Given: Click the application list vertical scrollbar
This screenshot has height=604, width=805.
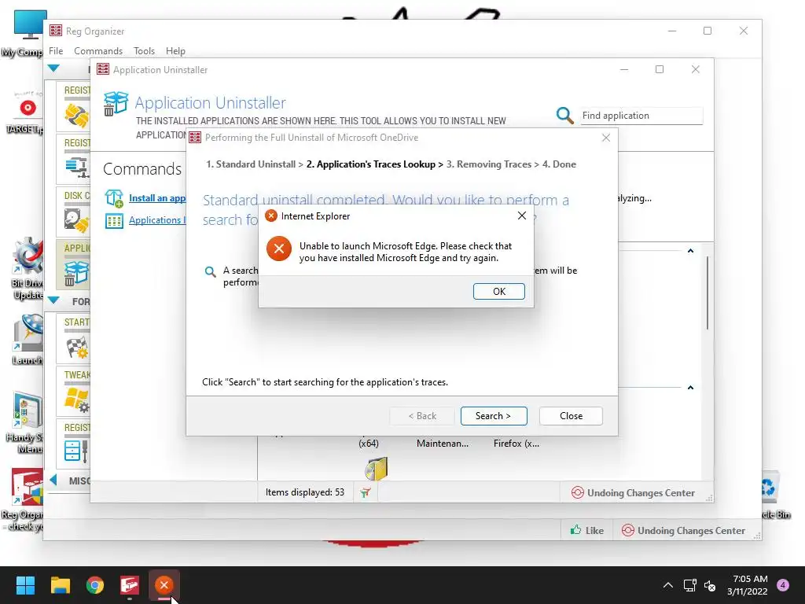Looking at the screenshot, I should 707,293.
